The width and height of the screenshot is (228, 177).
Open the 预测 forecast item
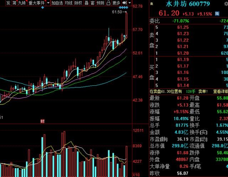[x=100, y=3]
